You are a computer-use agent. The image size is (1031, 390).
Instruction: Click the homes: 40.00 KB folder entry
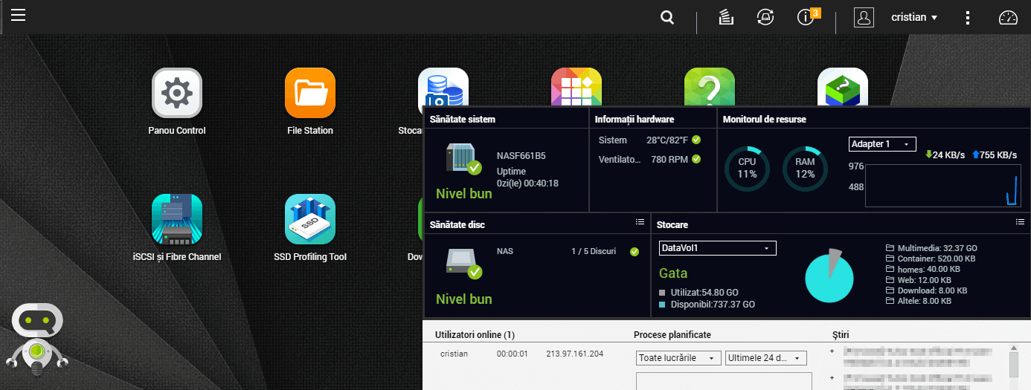(x=922, y=270)
